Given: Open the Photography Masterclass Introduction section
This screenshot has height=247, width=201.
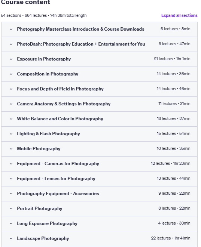Looking at the screenshot, I should 80,29.
